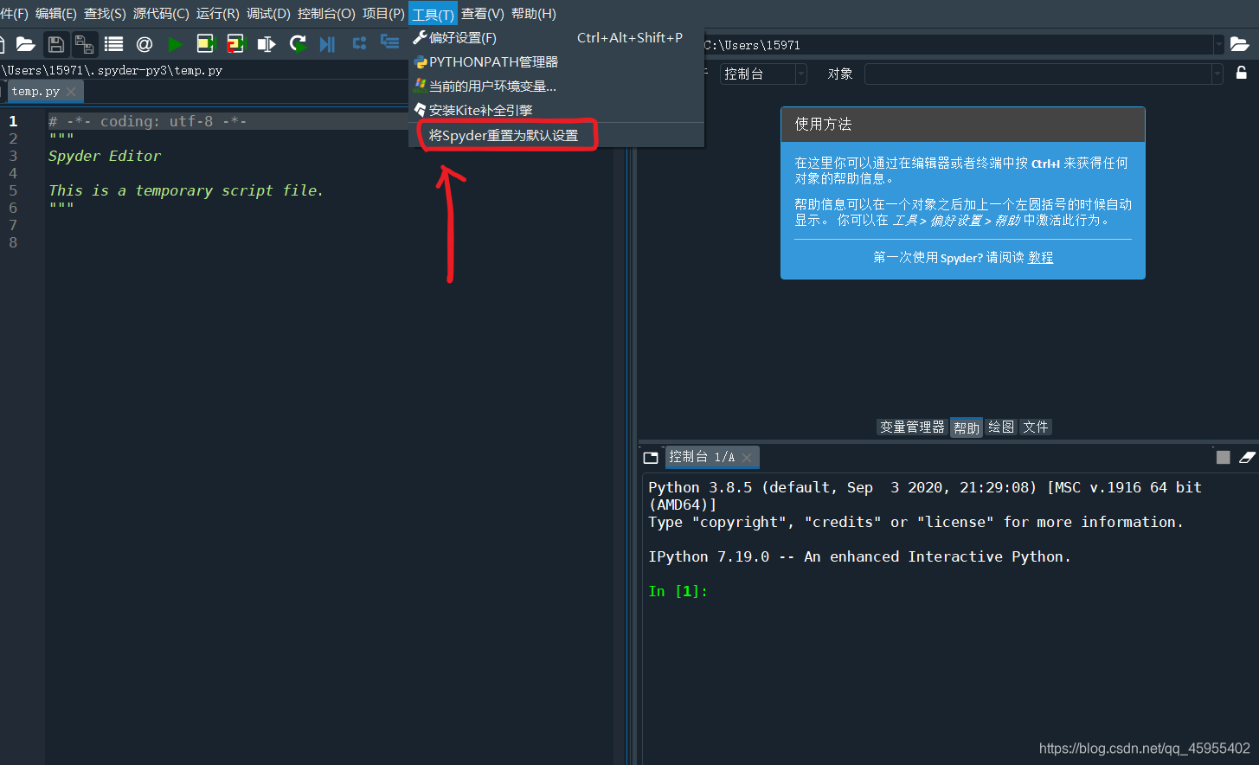Select 将Spyder重置为默认设置 in Tools menu

click(x=506, y=134)
